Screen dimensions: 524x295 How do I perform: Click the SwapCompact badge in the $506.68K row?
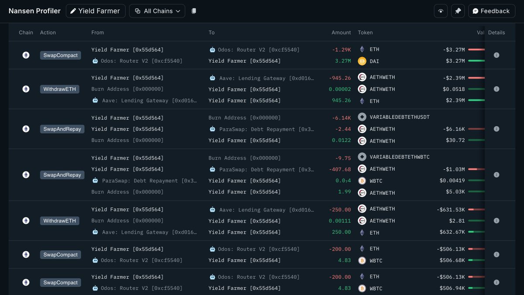click(x=61, y=254)
